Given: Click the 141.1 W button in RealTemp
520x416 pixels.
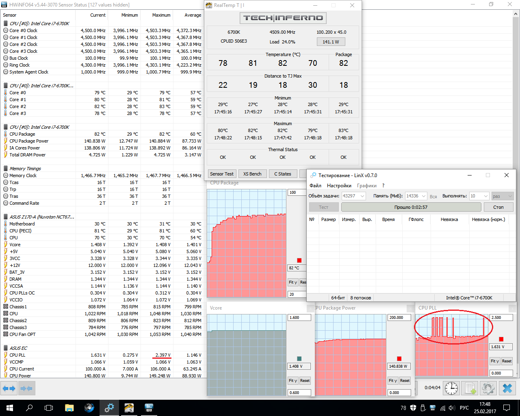Looking at the screenshot, I should tap(331, 42).
